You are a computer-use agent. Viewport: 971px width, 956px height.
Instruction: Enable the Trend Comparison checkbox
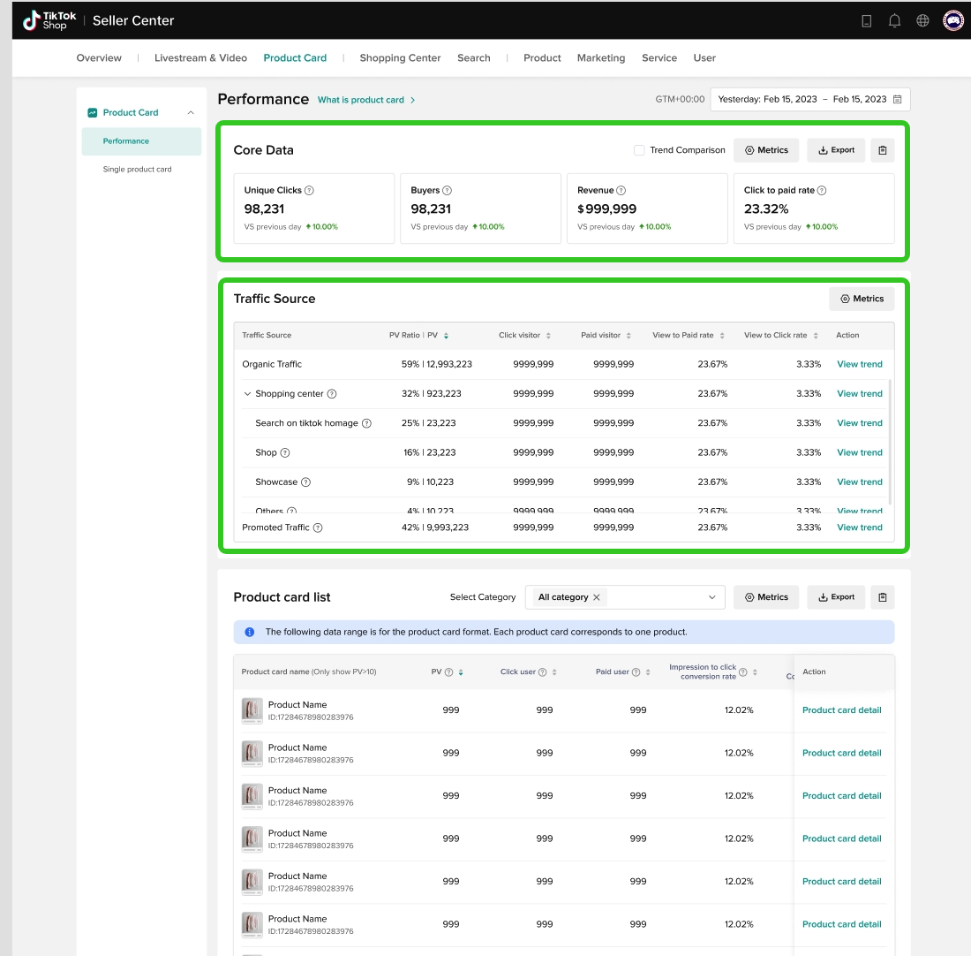click(x=639, y=150)
